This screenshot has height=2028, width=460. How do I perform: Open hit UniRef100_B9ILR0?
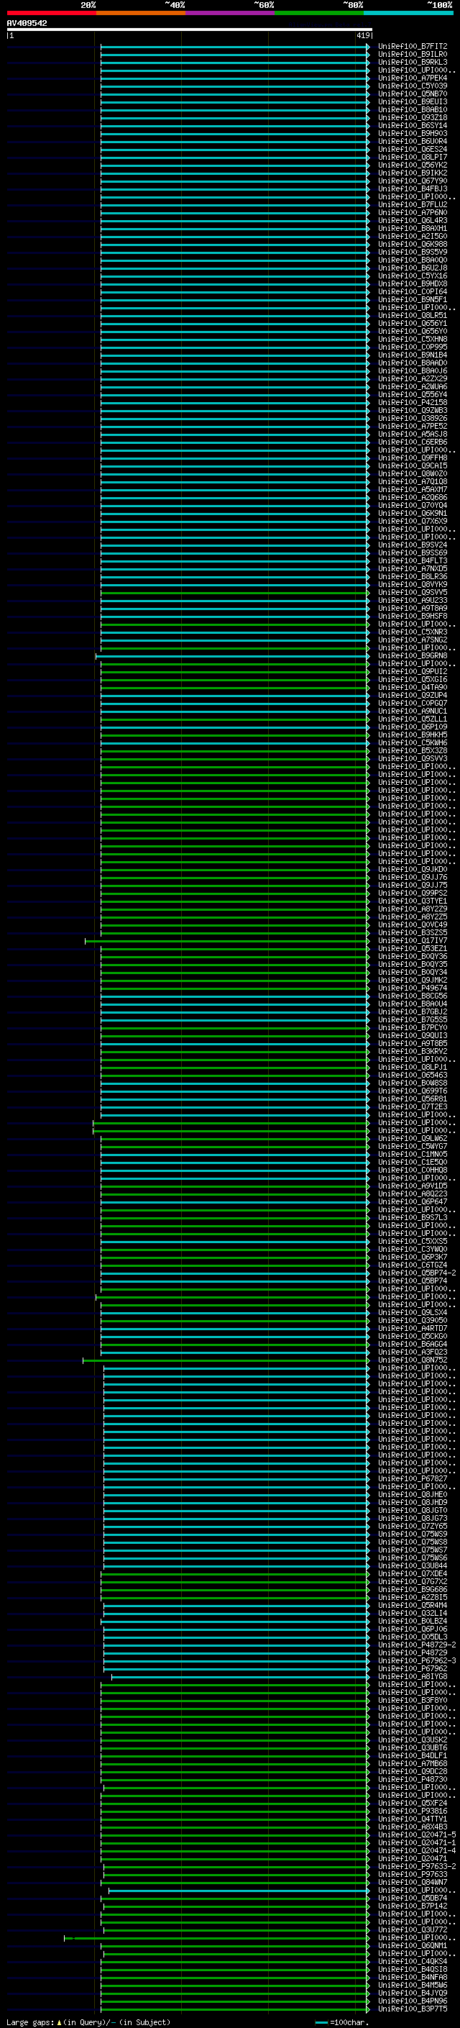[412, 55]
